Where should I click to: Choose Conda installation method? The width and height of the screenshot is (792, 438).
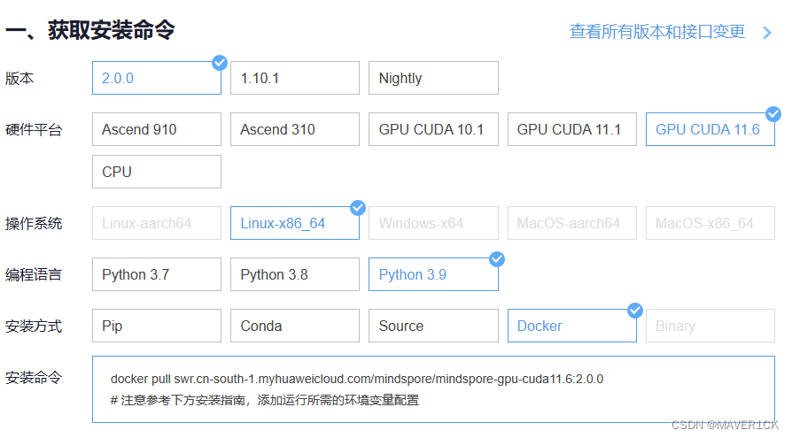click(x=295, y=326)
